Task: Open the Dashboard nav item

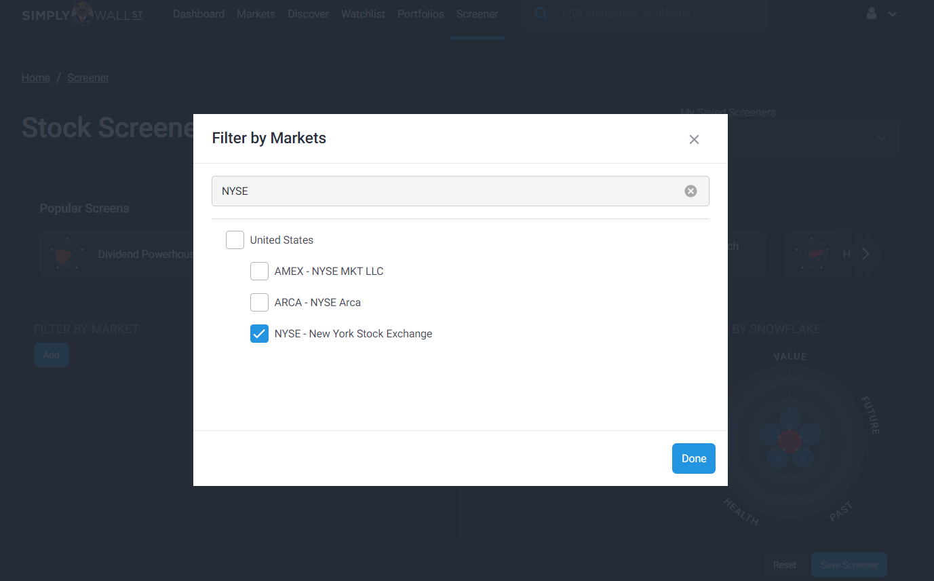Action: 199,14
